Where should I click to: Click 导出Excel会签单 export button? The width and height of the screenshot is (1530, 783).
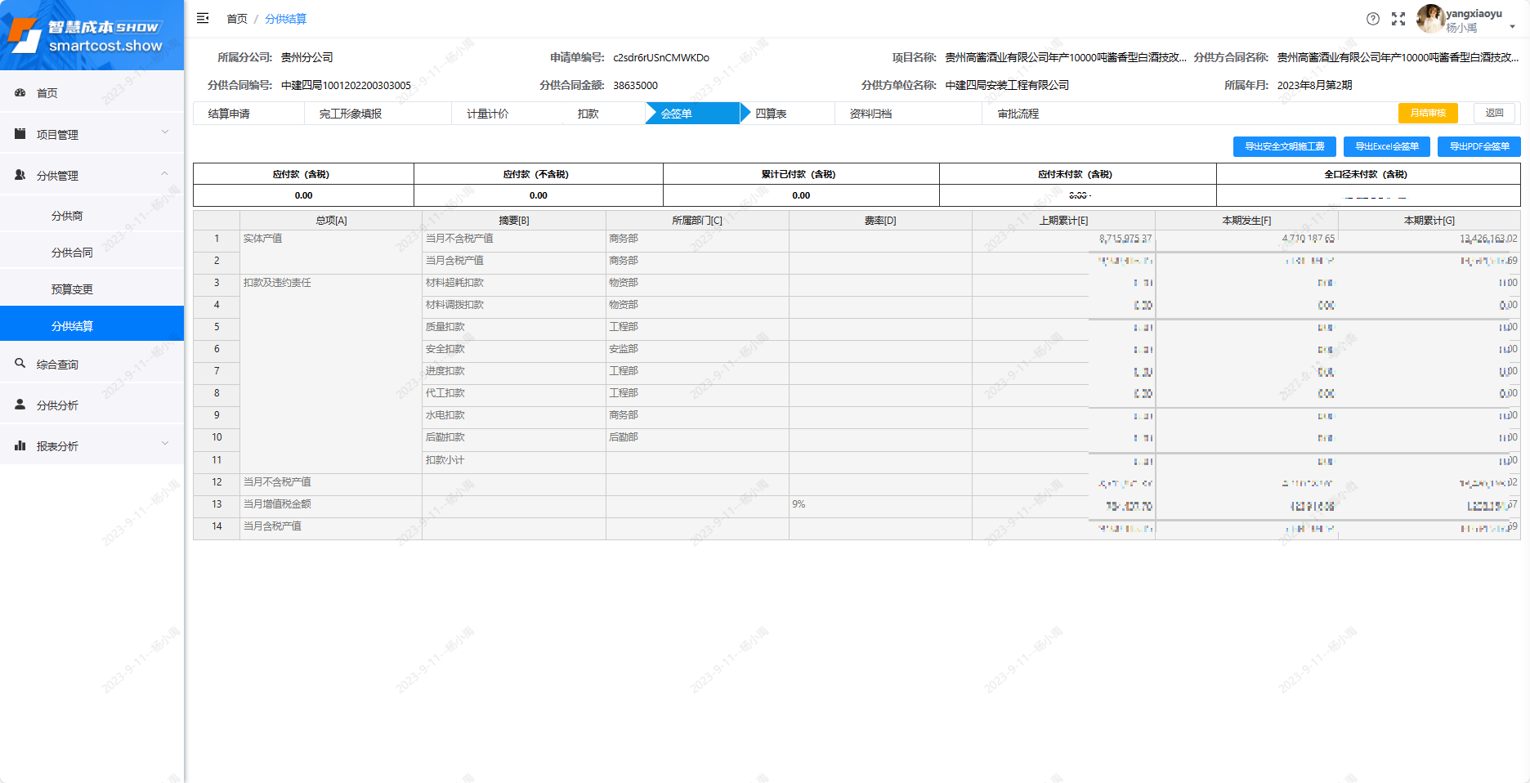coord(1386,146)
